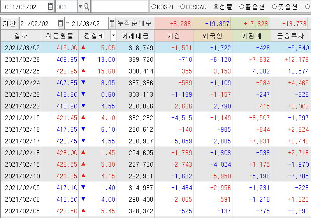Click the magnifier search icon
The height and width of the screenshot is (218, 311).
(87, 7)
